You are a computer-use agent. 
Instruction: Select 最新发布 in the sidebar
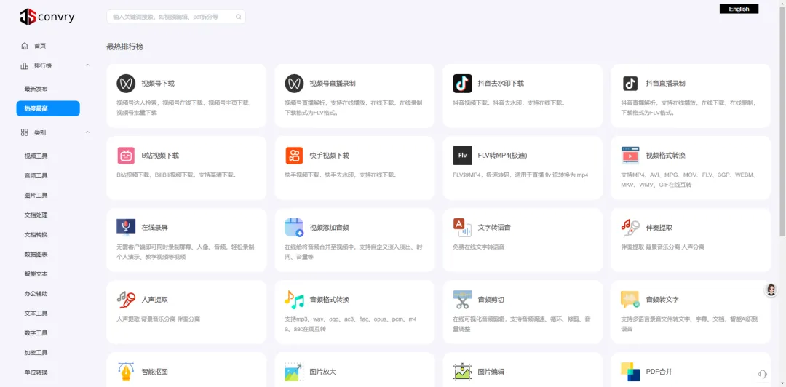click(36, 89)
